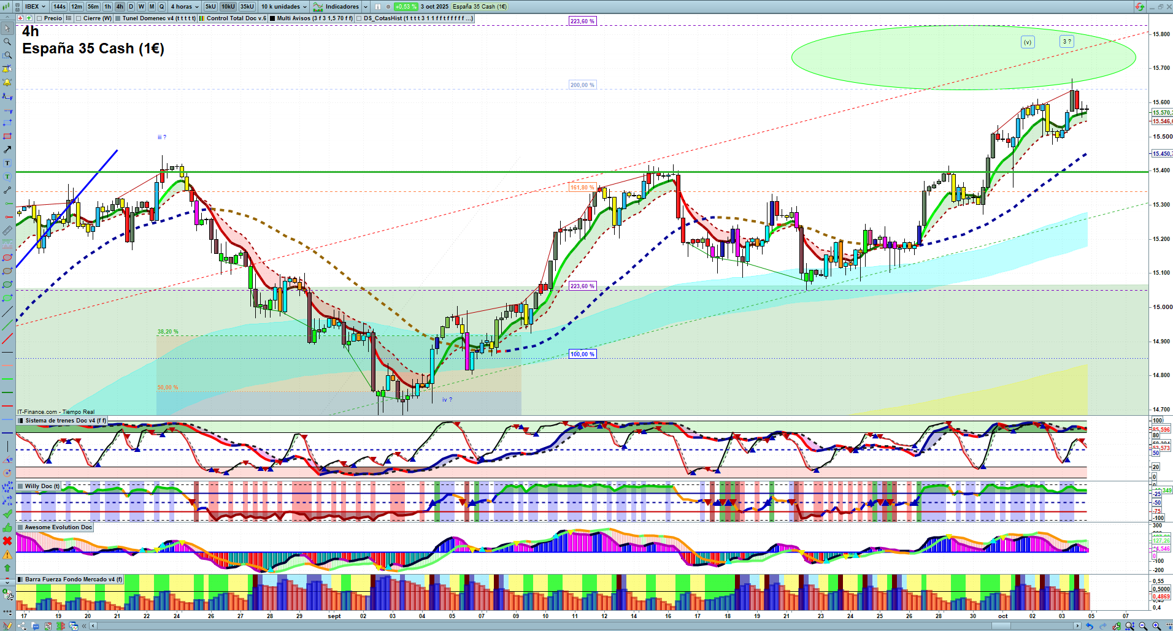Open the Indicadores button

click(336, 7)
